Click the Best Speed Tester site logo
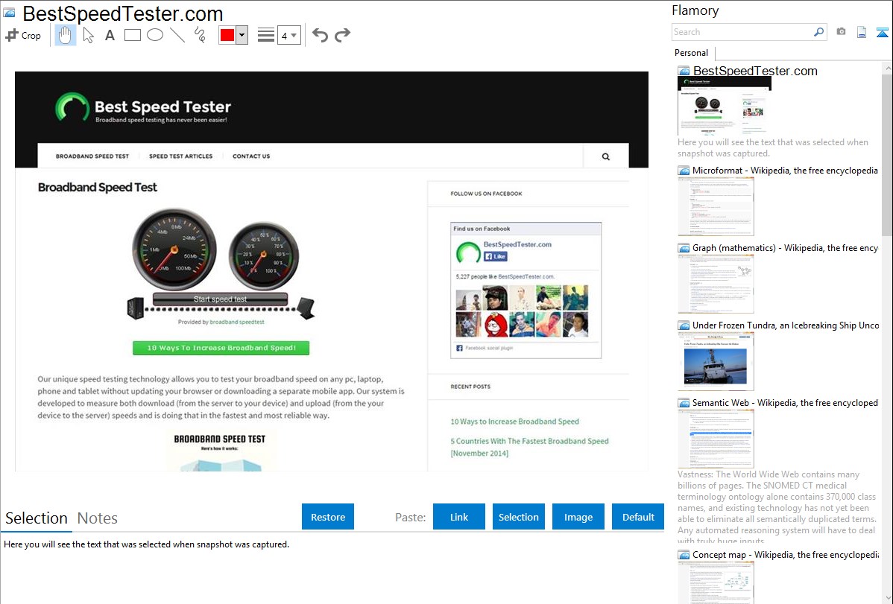 point(143,108)
